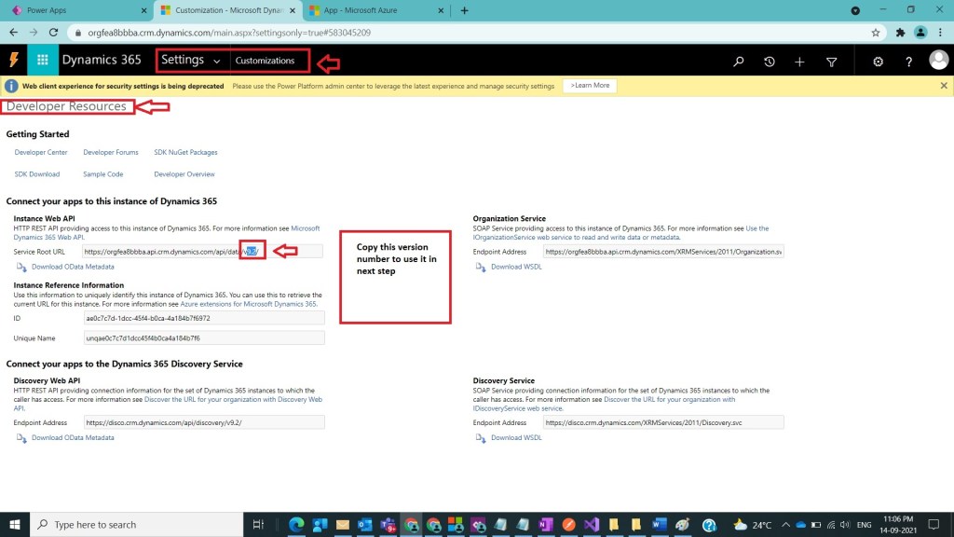The width and height of the screenshot is (954, 537).
Task: Switch to the Power Apps browser tab
Action: pyautogui.click(x=75, y=10)
